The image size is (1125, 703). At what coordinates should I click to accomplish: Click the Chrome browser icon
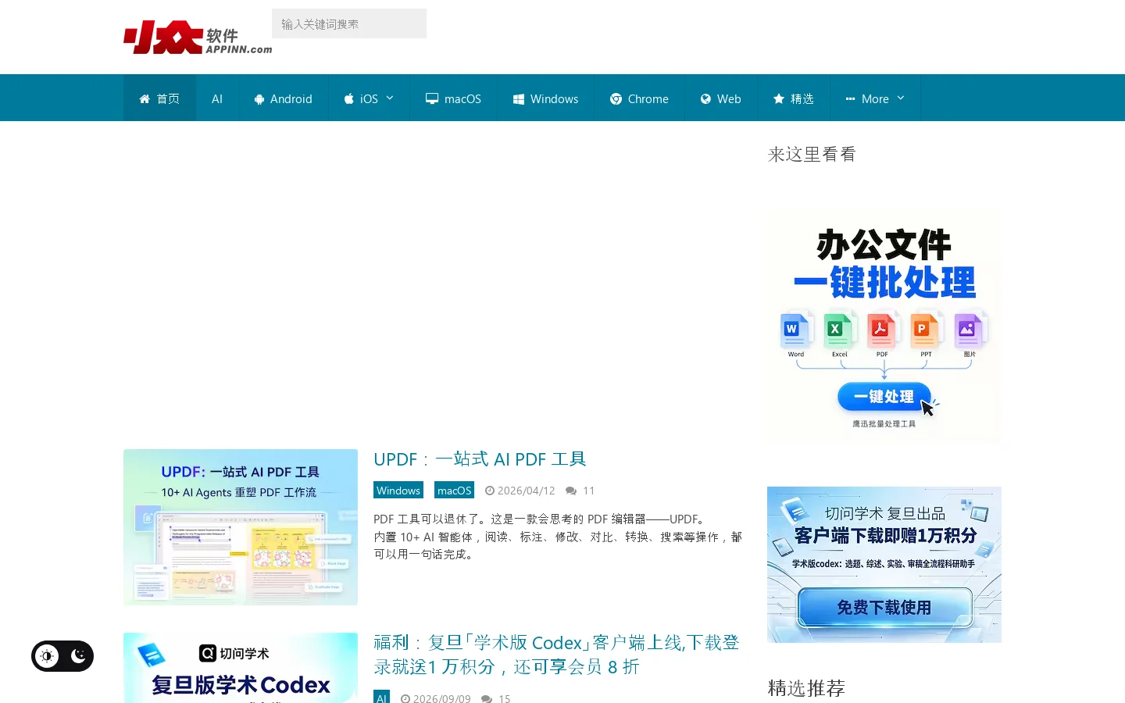tap(616, 99)
